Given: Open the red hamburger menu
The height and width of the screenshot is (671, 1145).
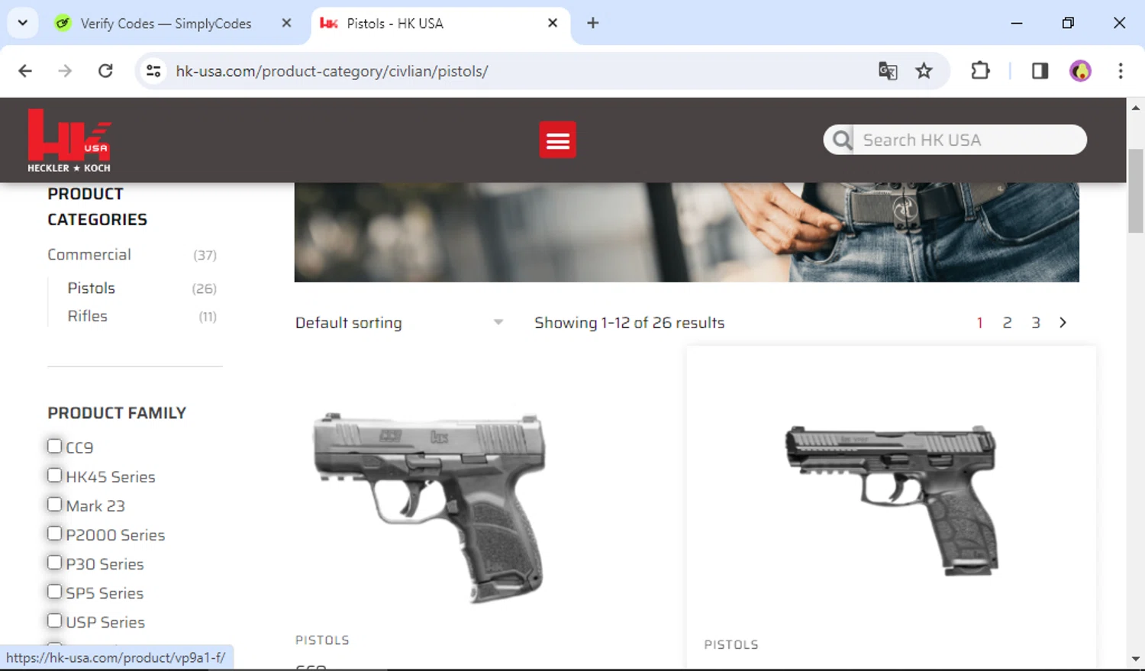Looking at the screenshot, I should click(x=557, y=140).
